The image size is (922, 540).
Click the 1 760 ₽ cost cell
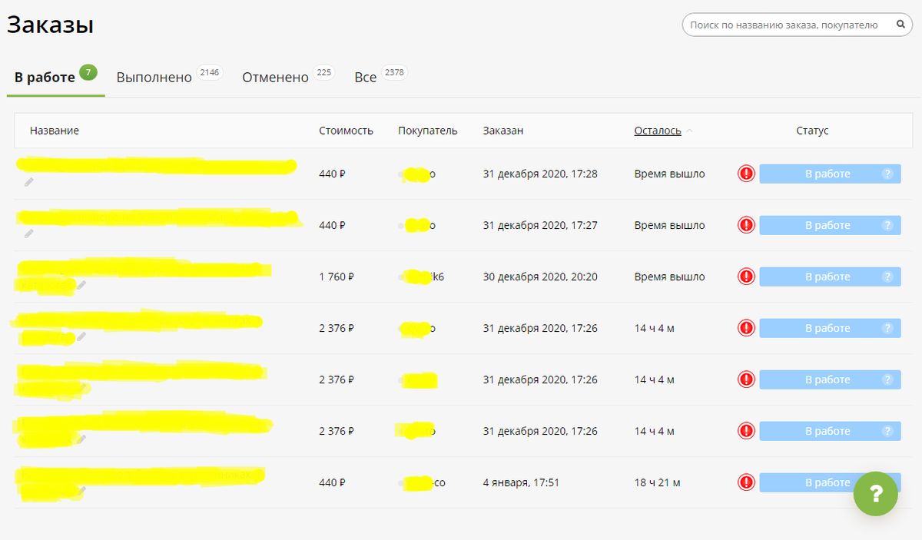pyautogui.click(x=337, y=277)
